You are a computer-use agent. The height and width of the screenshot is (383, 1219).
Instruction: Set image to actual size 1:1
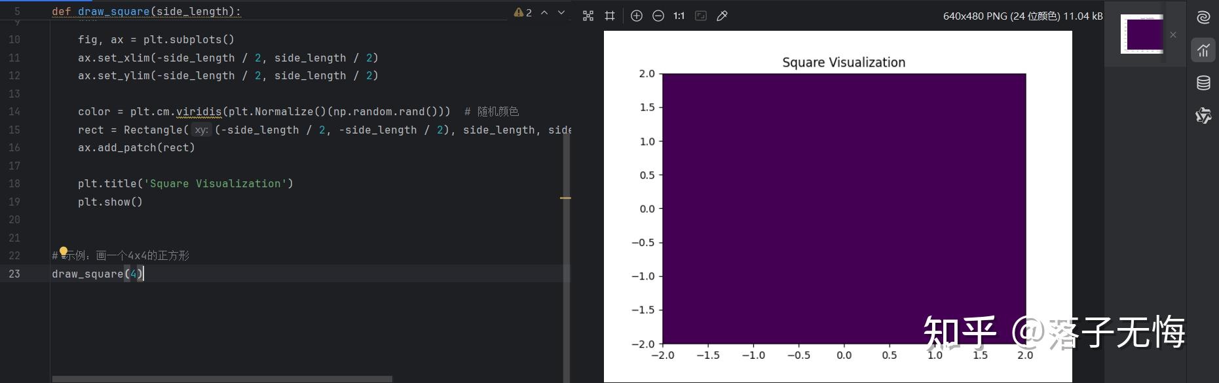pyautogui.click(x=679, y=16)
